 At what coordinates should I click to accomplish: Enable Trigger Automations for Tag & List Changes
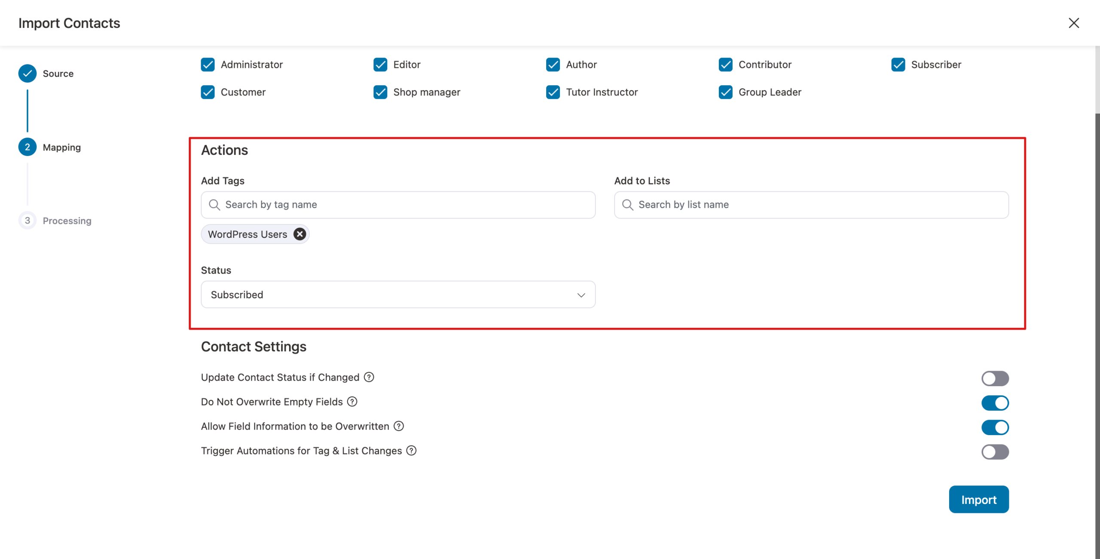point(995,452)
